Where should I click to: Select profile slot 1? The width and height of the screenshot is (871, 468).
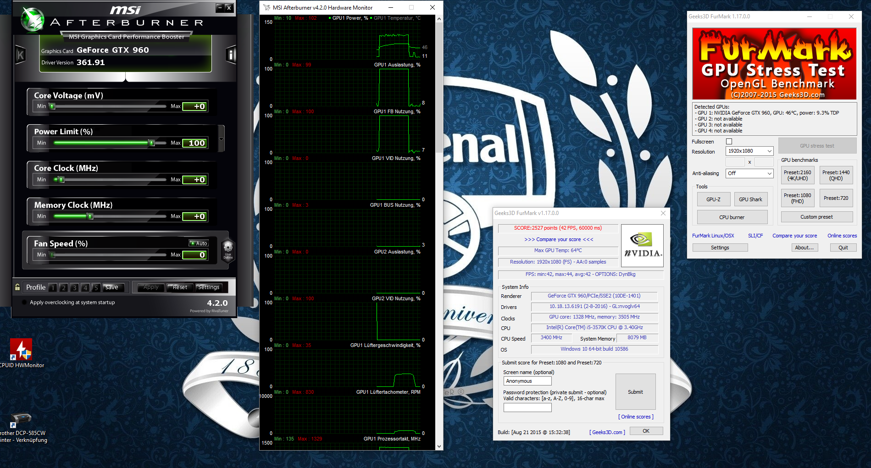click(53, 287)
